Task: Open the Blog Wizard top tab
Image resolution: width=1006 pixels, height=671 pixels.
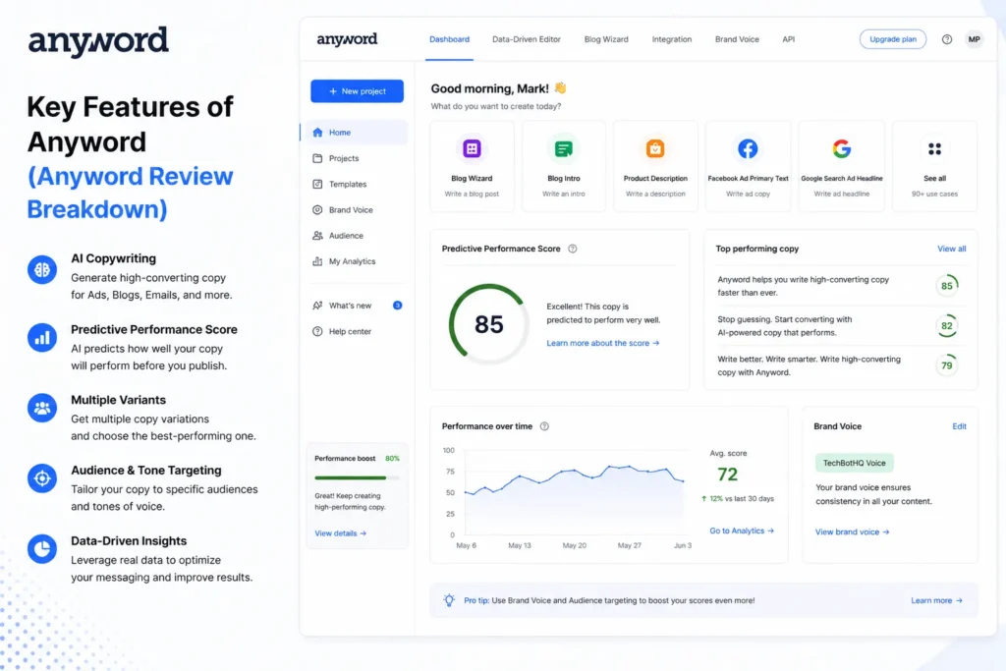Action: pyautogui.click(x=606, y=39)
